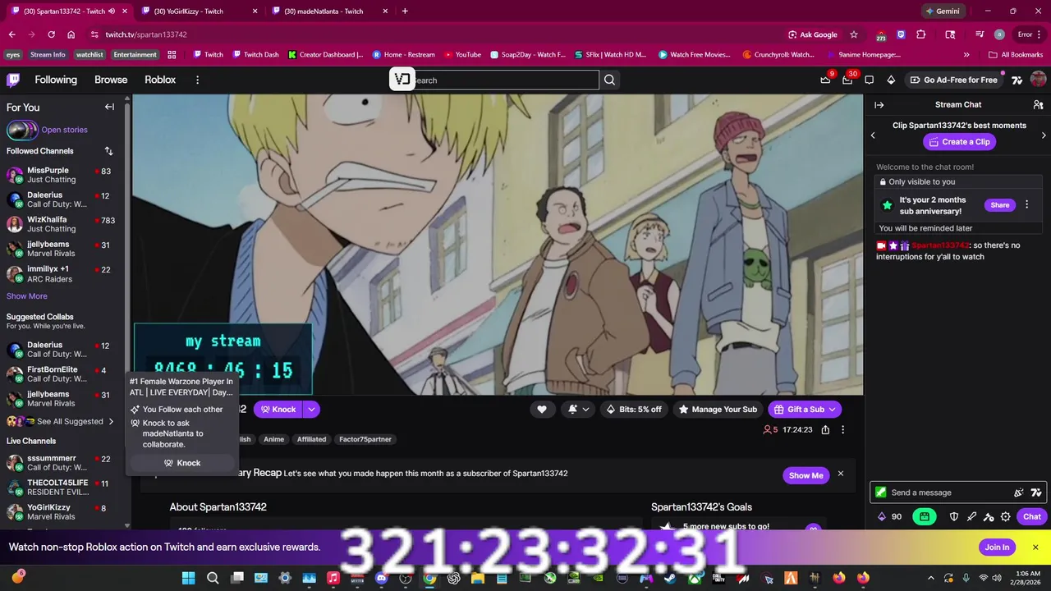Open the Roblox nav item
1051x591 pixels.
pyautogui.click(x=160, y=80)
